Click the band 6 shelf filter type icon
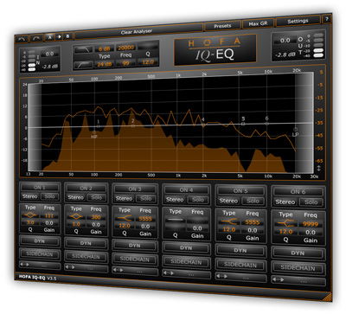 click(x=285, y=223)
